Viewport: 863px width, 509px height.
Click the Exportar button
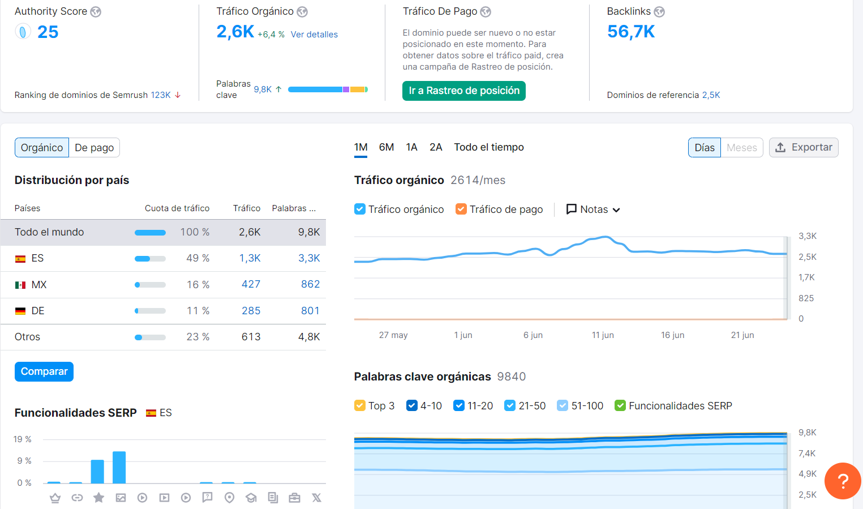[804, 148]
